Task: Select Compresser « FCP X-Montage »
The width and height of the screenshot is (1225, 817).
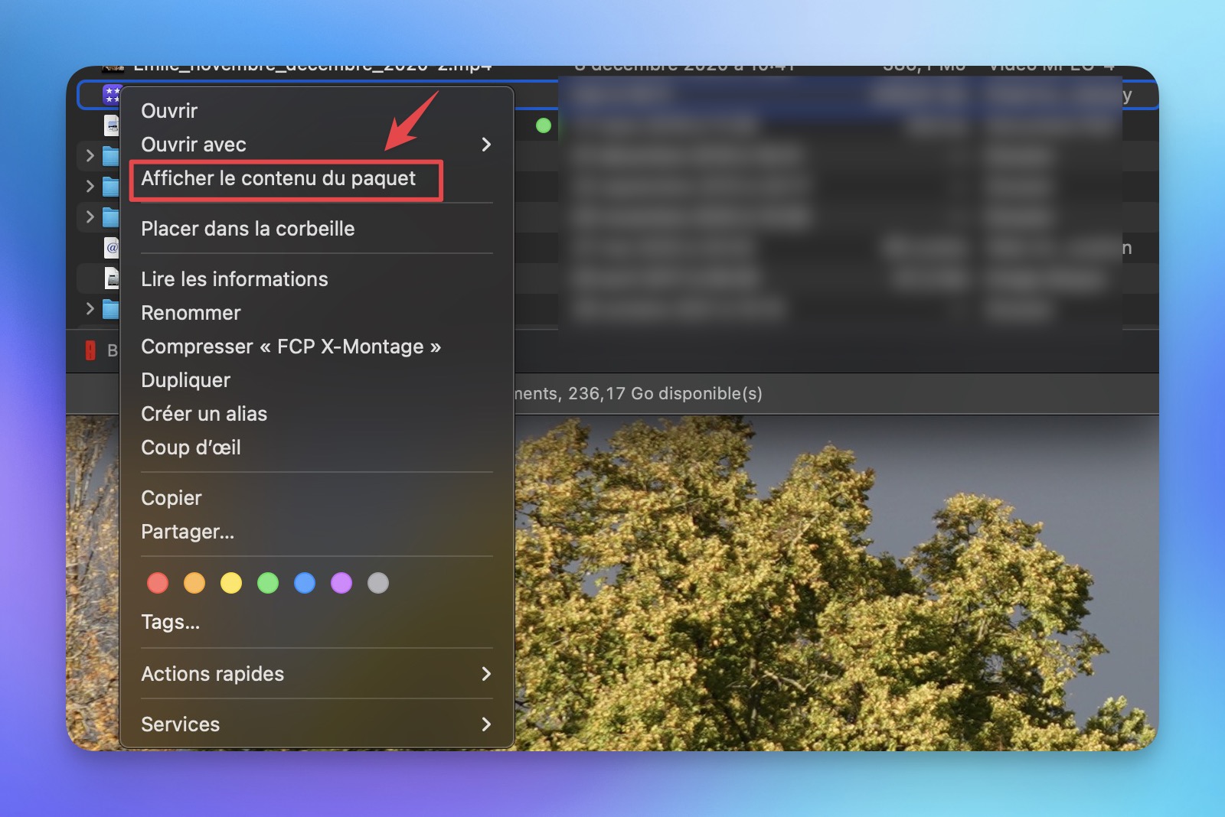Action: pyautogui.click(x=316, y=347)
